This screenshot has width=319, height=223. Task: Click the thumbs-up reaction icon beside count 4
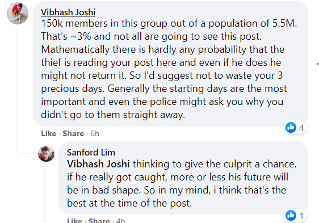click(x=291, y=128)
